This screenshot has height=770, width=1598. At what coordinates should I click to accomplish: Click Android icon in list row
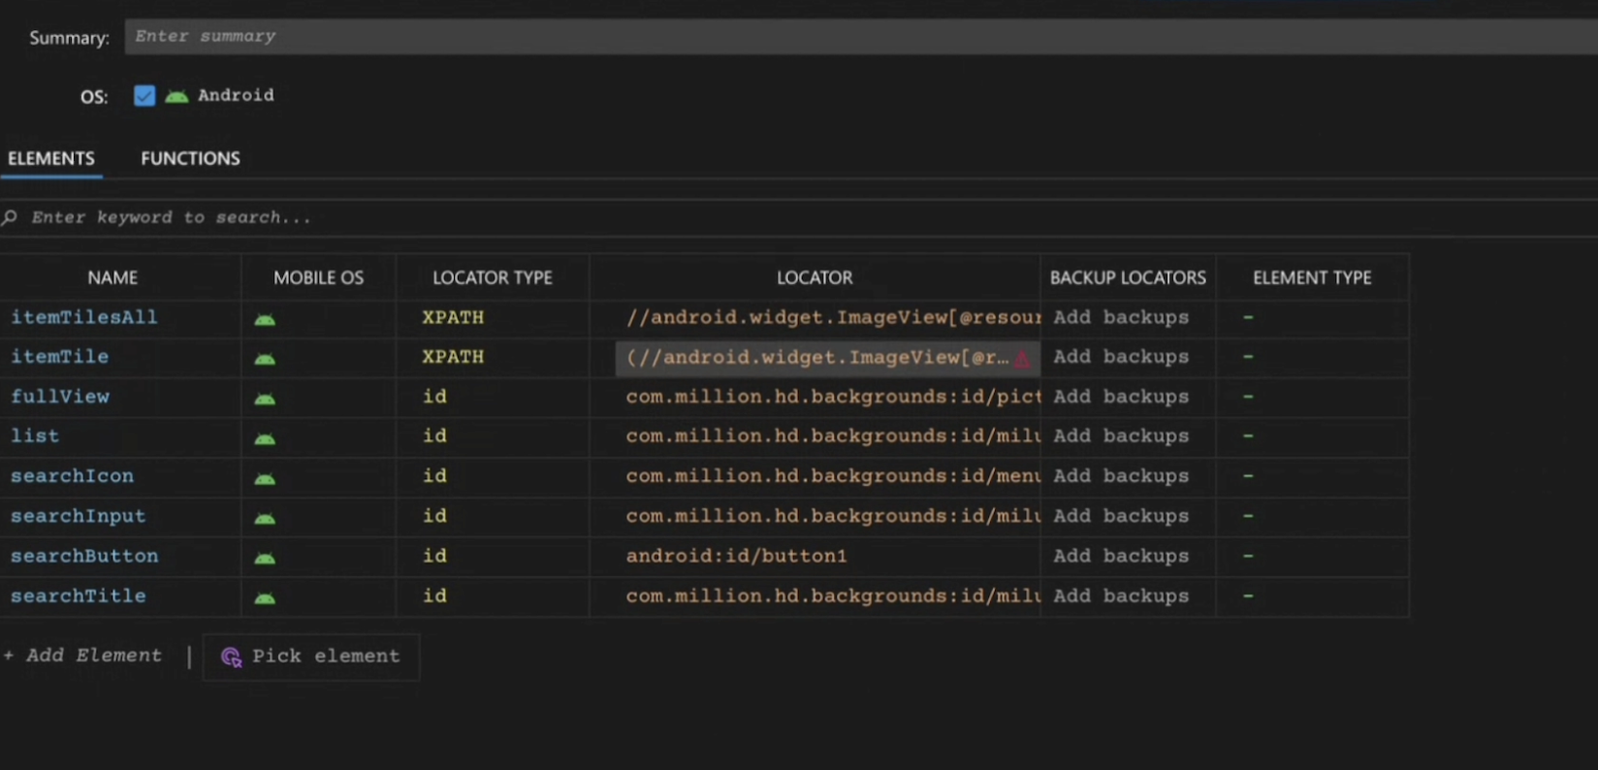point(265,438)
